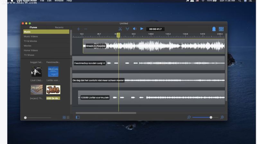
Task: Select the [re:jazz] album thumbnail
Action: (x=37, y=90)
